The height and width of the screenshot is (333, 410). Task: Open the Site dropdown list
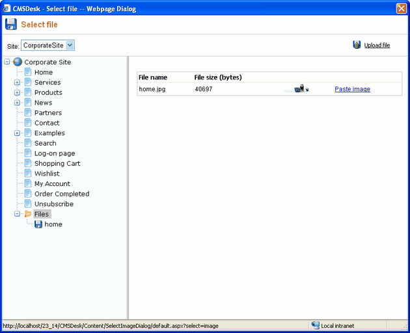70,46
